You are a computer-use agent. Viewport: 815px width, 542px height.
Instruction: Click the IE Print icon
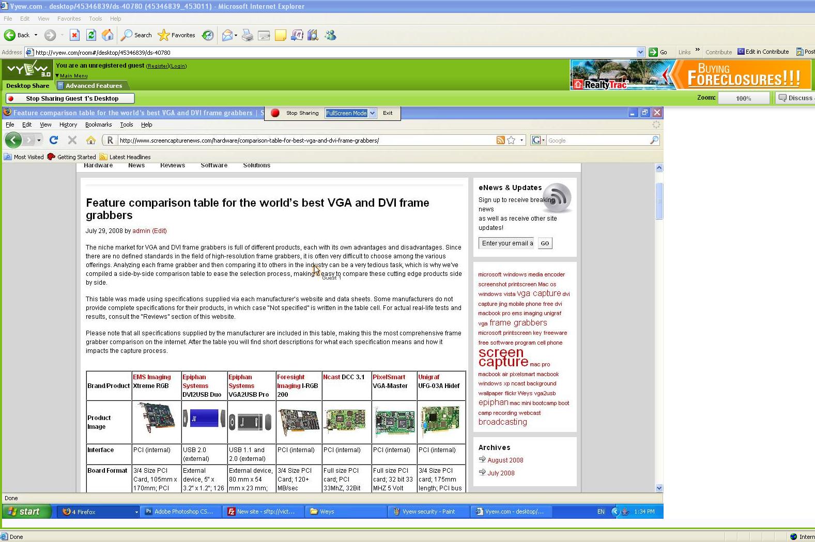[248, 35]
